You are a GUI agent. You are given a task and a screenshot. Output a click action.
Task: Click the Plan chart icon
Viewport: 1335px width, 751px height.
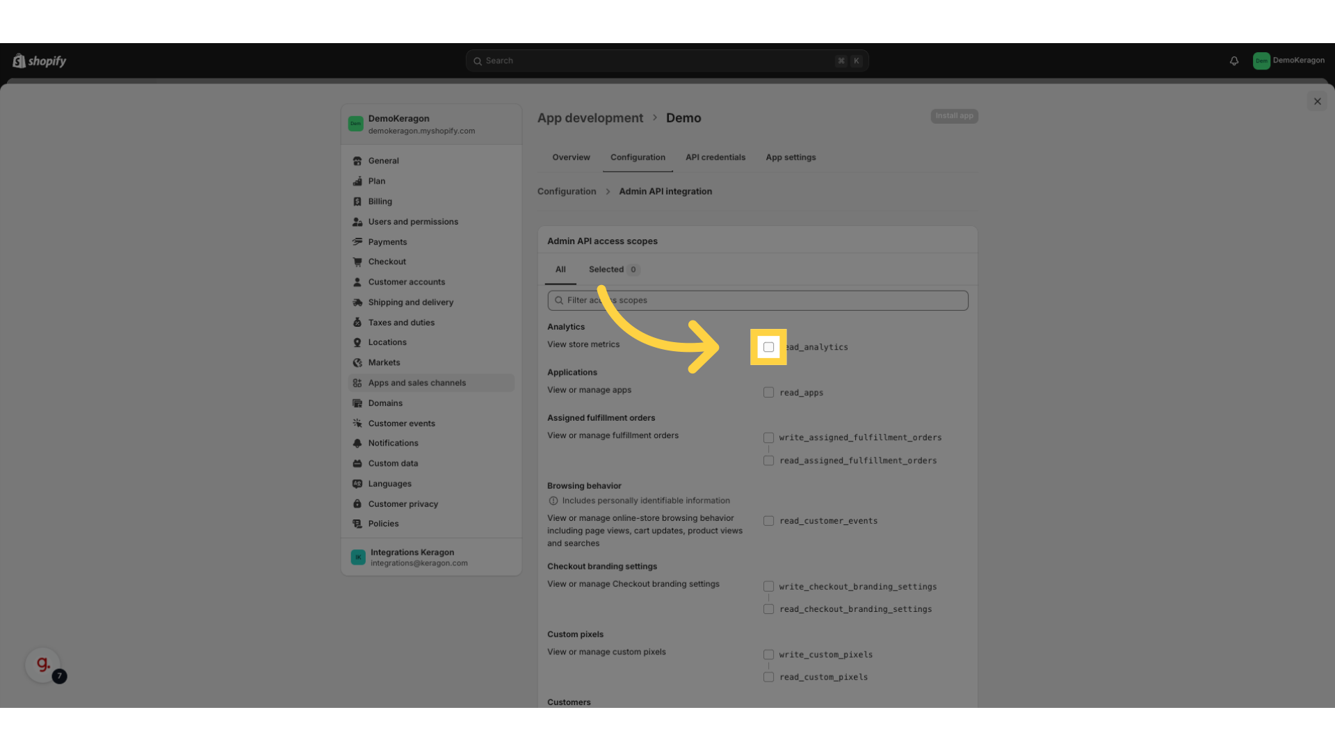[357, 181]
